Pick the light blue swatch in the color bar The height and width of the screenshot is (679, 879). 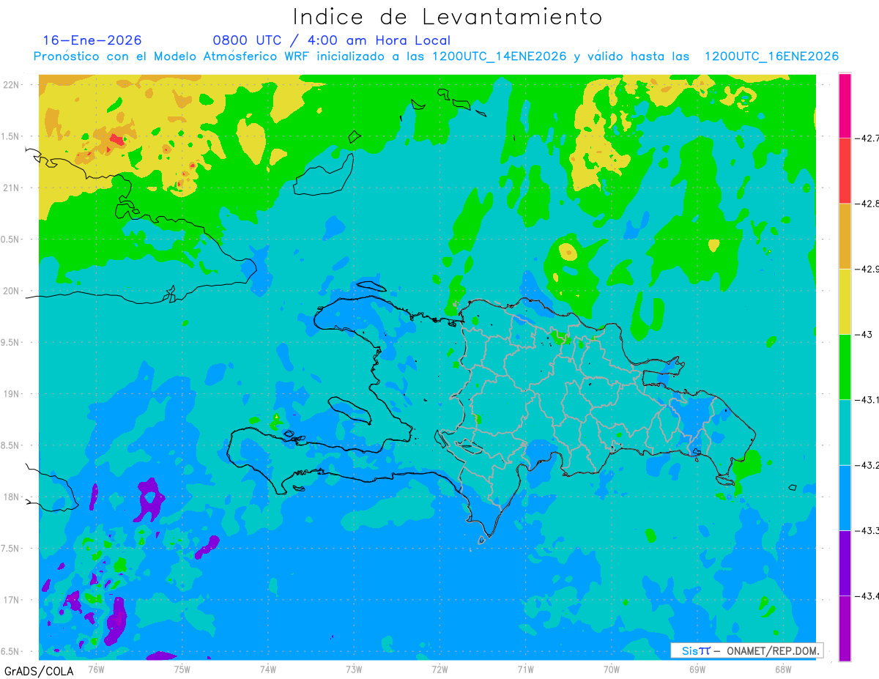click(845, 497)
